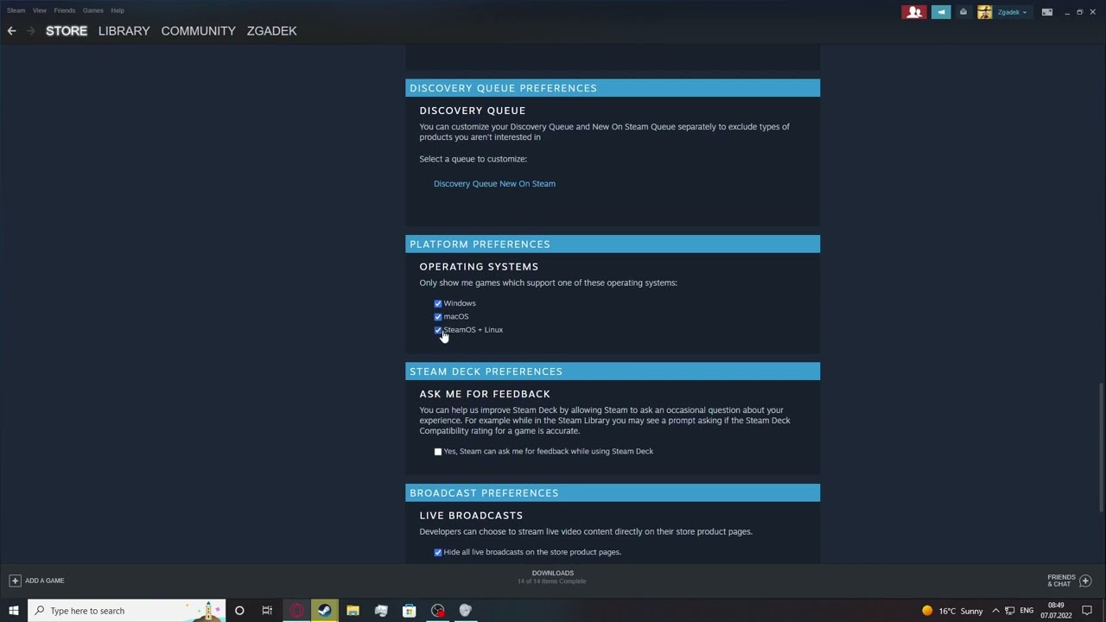
Task: Open the Windows Start menu
Action: 14,611
